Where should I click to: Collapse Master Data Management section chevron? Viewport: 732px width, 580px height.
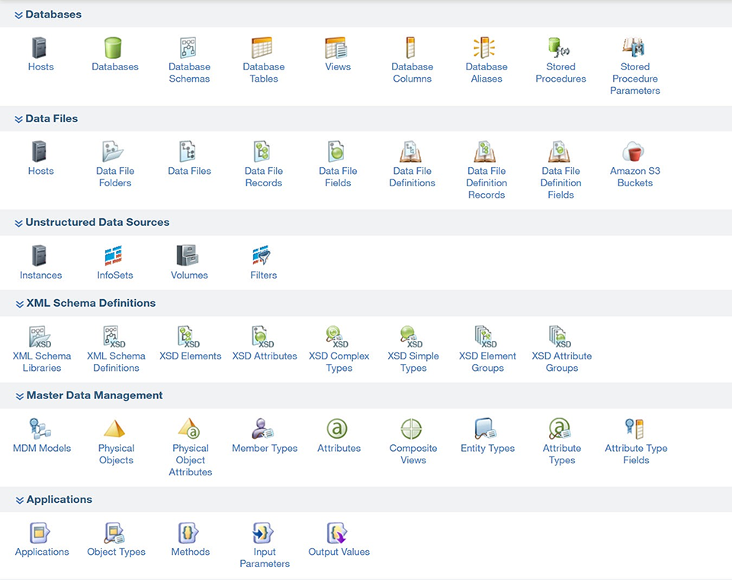coord(20,396)
